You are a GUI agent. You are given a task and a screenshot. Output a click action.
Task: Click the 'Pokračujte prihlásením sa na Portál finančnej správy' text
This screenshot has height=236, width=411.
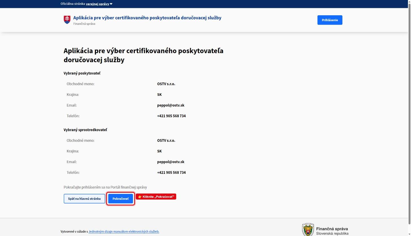point(105,187)
